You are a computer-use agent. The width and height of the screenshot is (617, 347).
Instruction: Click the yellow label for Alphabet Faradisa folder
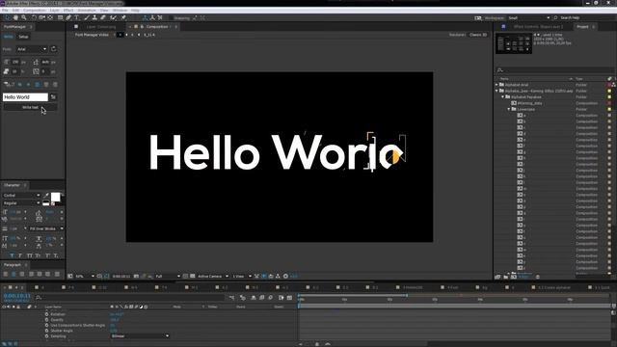point(609,97)
